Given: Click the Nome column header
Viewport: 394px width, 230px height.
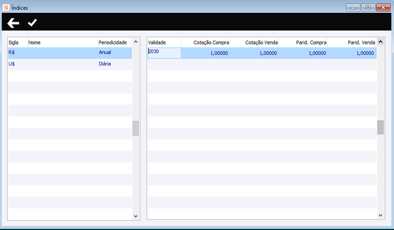Looking at the screenshot, I should click(x=63, y=42).
